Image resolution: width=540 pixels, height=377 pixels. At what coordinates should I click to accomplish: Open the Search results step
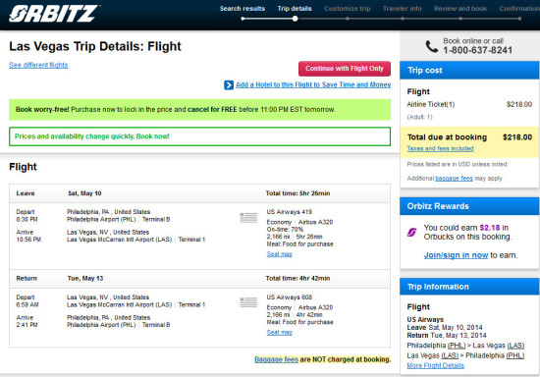pos(243,9)
